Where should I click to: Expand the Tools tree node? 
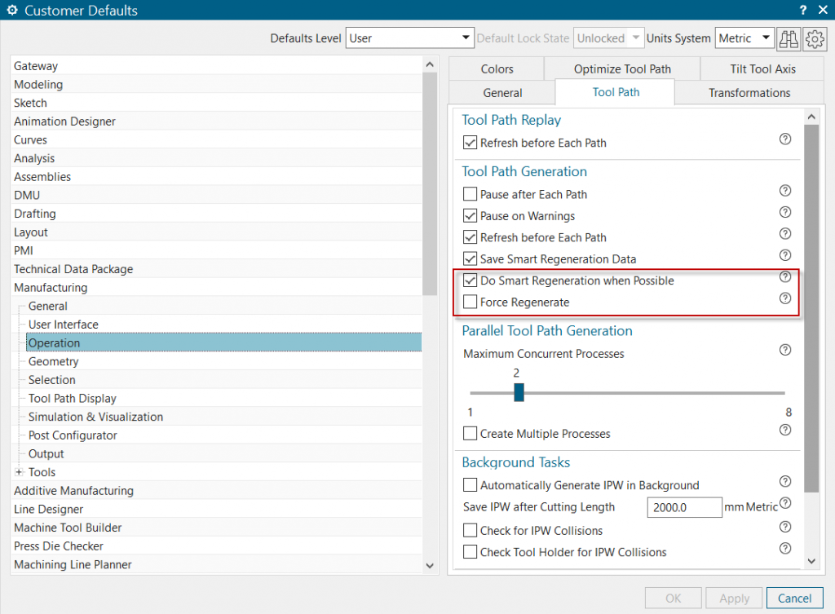(19, 472)
